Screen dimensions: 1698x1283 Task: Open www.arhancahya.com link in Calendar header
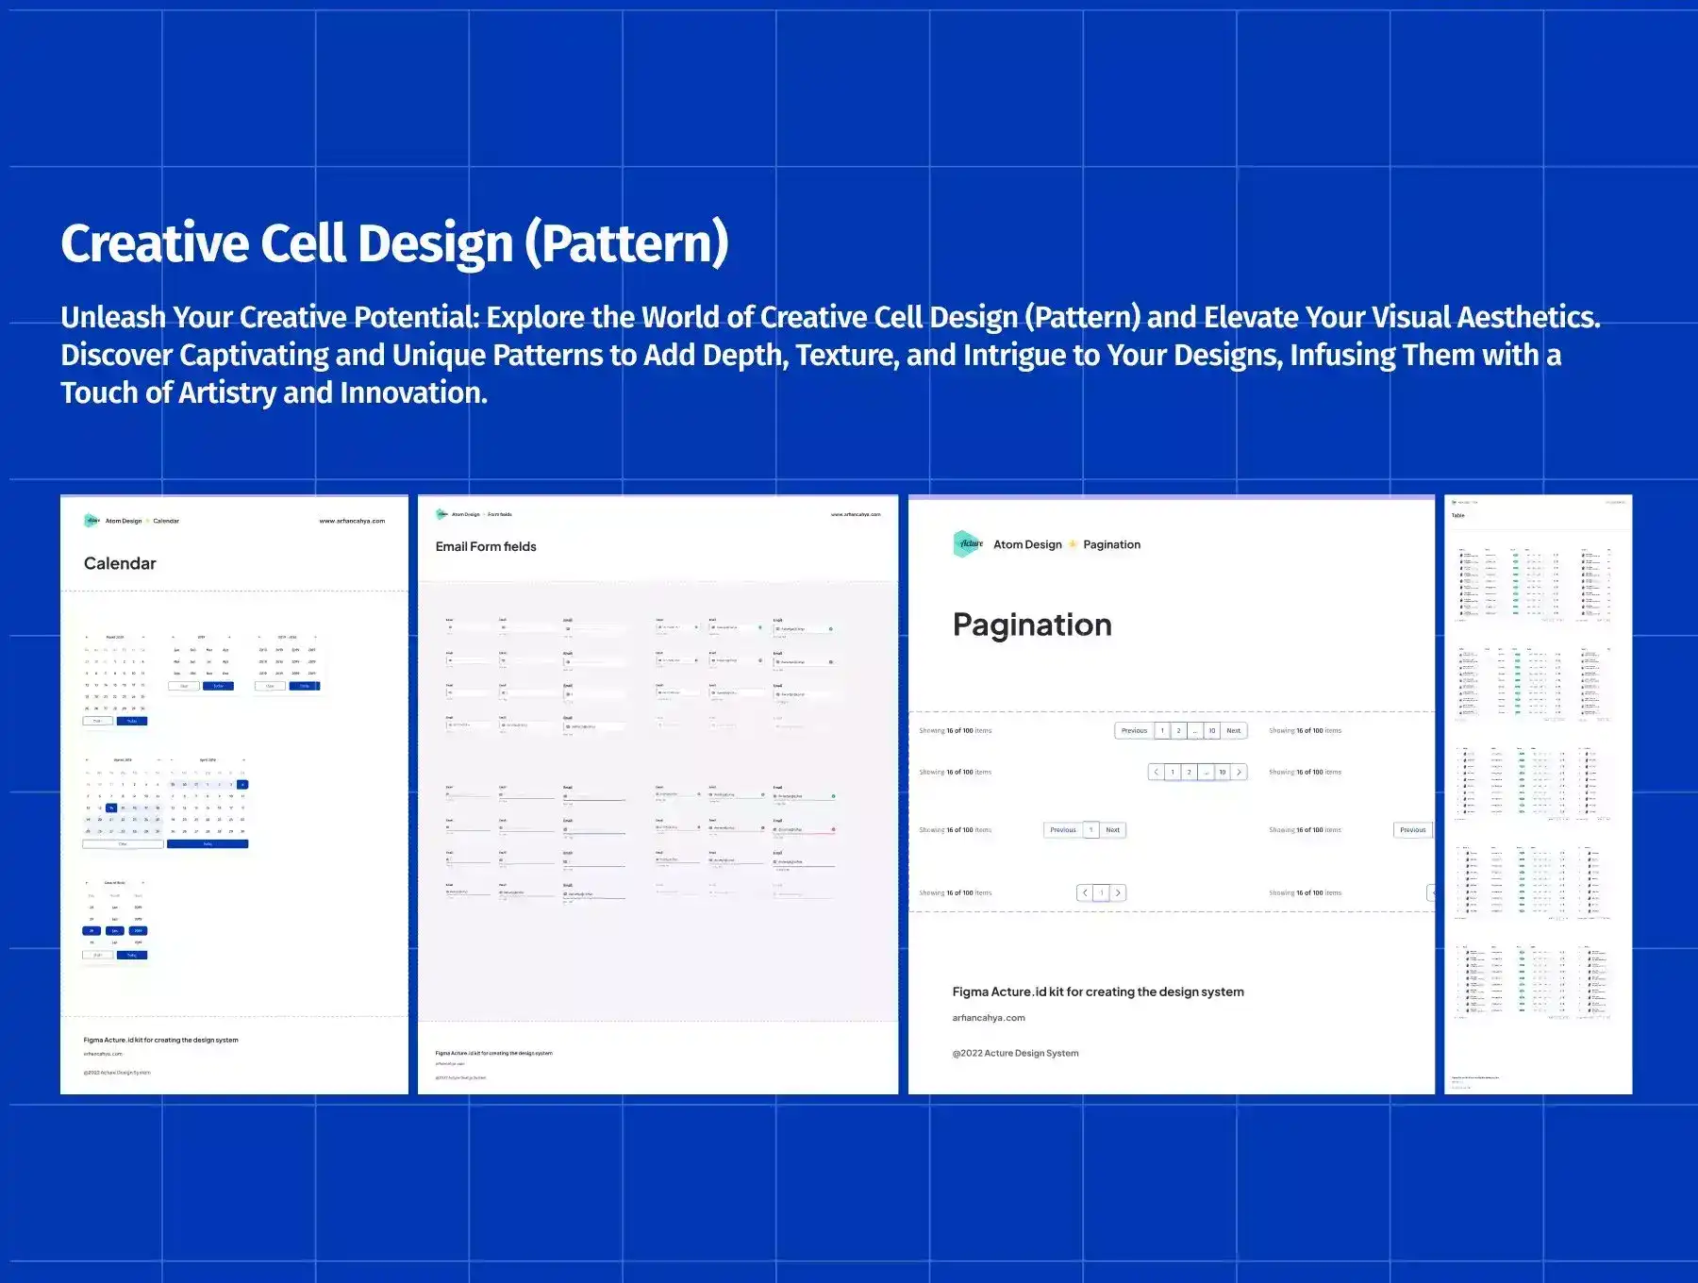(x=352, y=521)
